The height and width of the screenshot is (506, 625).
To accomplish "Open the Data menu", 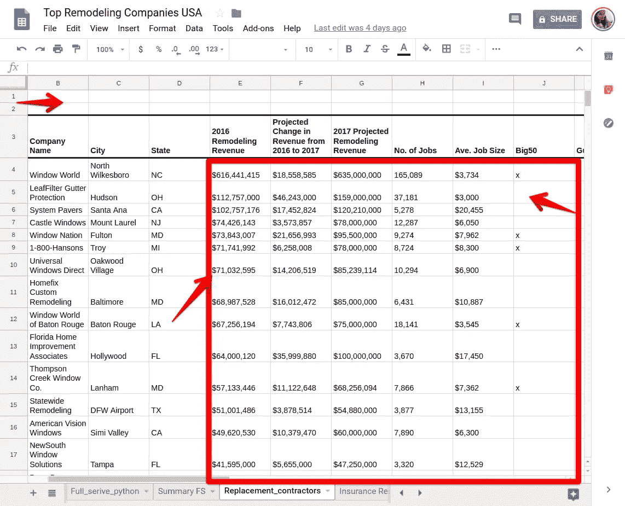I will [194, 28].
